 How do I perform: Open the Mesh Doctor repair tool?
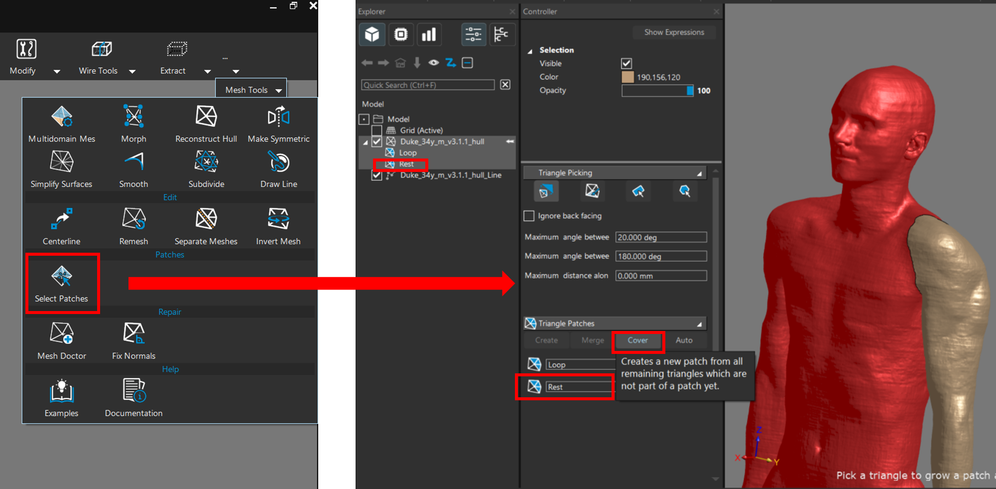62,333
